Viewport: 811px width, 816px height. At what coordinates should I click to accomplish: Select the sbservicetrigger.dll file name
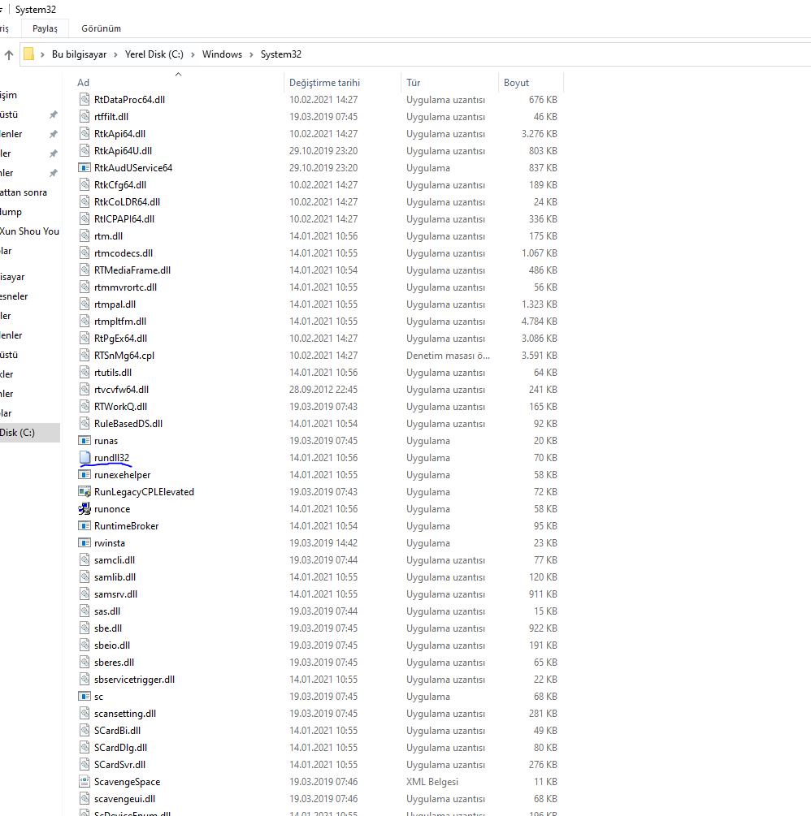point(134,680)
